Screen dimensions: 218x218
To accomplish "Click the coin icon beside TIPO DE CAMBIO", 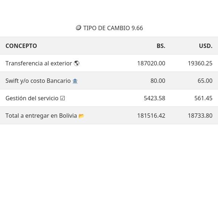I will pos(78,28).
